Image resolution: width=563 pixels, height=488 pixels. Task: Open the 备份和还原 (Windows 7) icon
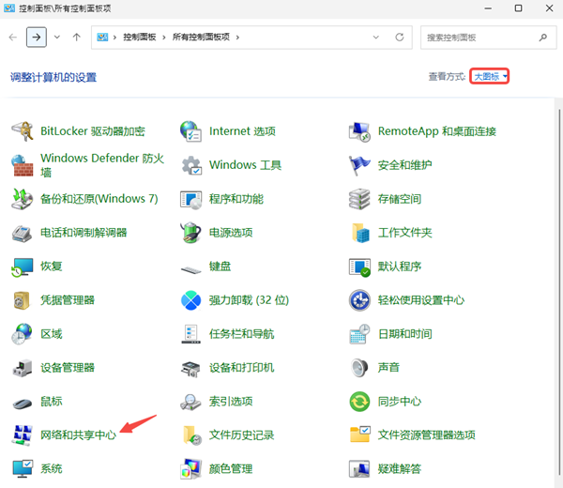coord(23,199)
